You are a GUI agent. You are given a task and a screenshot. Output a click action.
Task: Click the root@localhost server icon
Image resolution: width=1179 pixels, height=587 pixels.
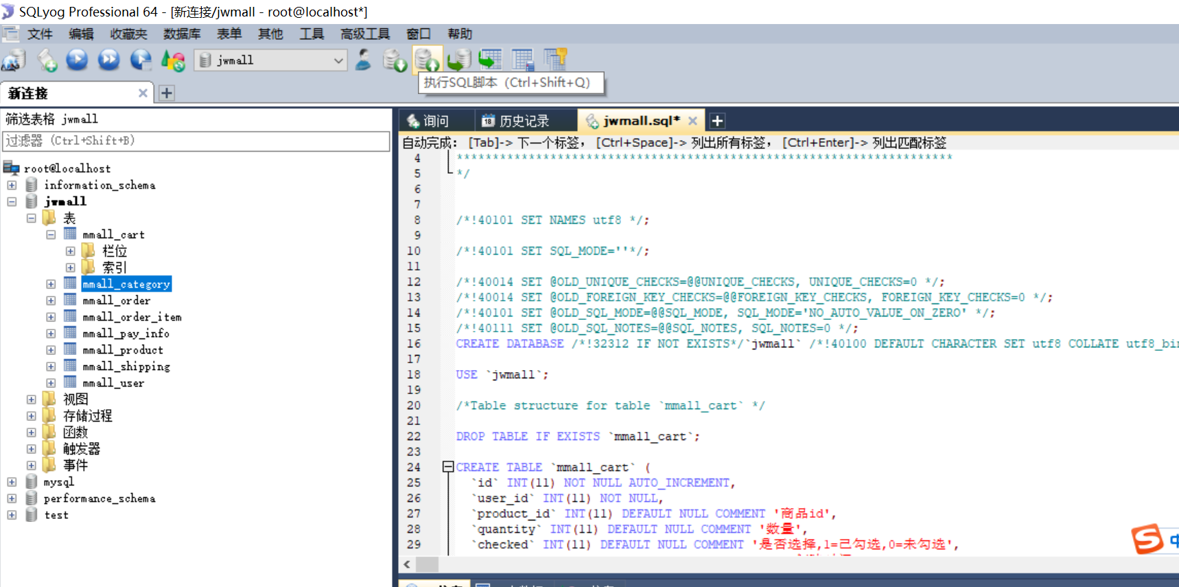[11, 168]
